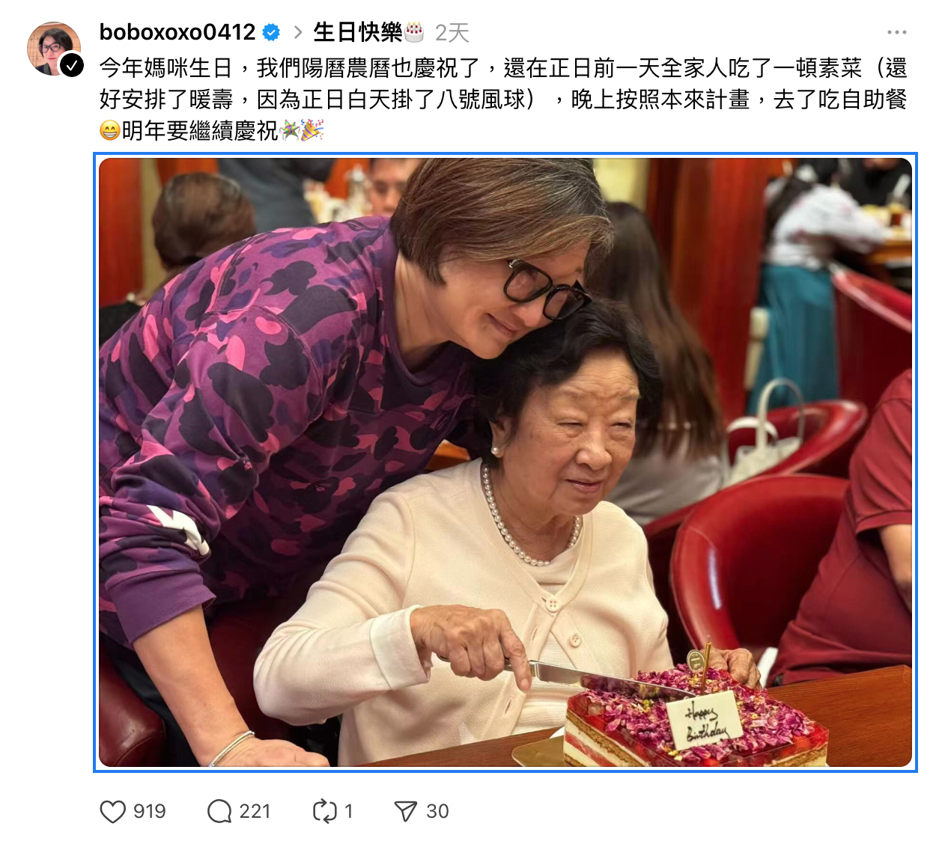Image resolution: width=948 pixels, height=847 pixels.
Task: Open the 生日快樂 topic tag
Action: pos(358,32)
